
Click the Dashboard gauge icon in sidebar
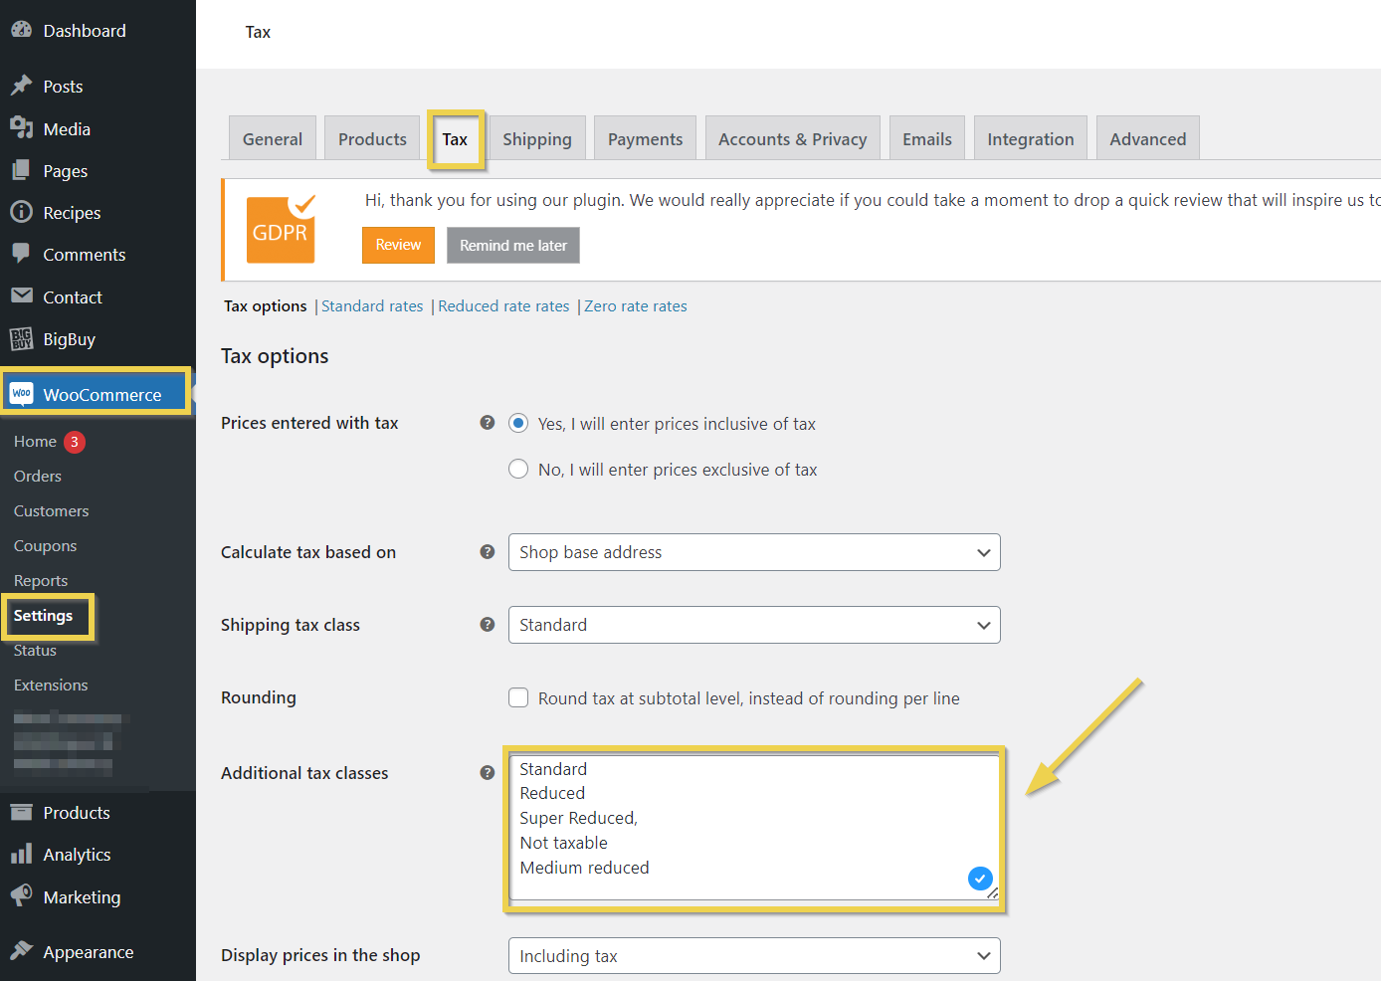point(21,30)
